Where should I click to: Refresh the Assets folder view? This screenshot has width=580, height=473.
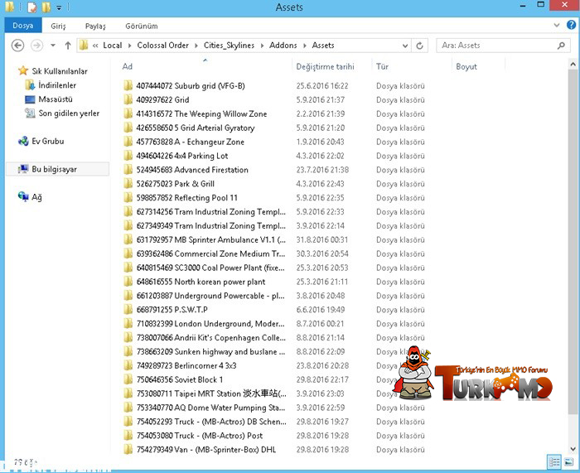click(419, 46)
